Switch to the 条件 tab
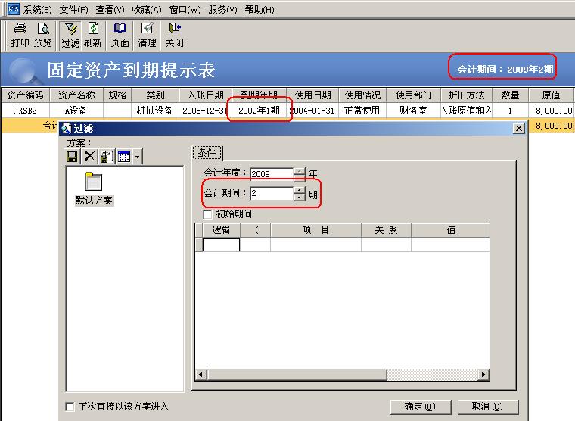 pos(207,153)
